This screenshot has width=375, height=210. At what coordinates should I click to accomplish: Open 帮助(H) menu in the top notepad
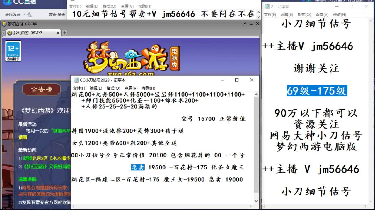(145, 6)
